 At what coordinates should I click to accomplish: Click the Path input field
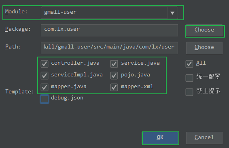(109, 48)
